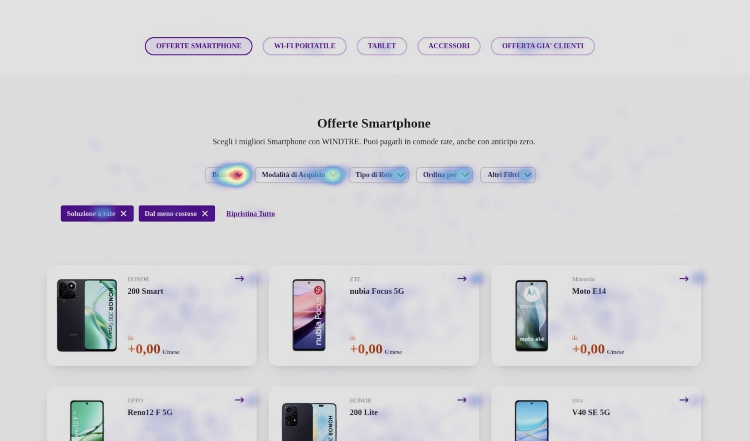Click the HONOR 200 Smart phone image
The image size is (750, 441).
(x=87, y=315)
